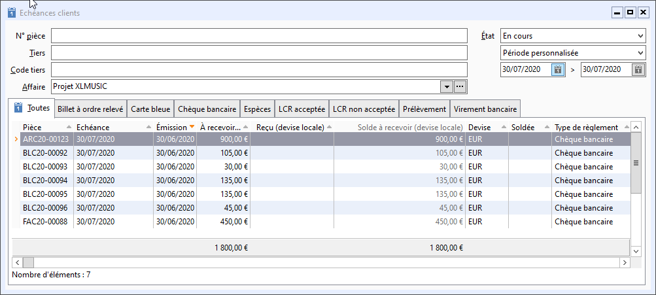The height and width of the screenshot is (295, 656).
Task: Switch to LCR non acceptée tab
Action: pos(364,109)
